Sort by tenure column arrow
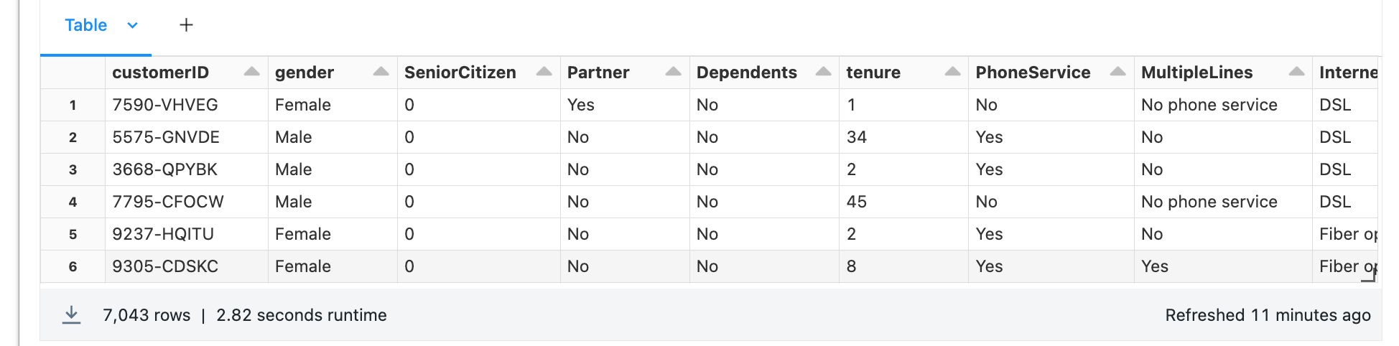The height and width of the screenshot is (346, 1399). point(952,72)
